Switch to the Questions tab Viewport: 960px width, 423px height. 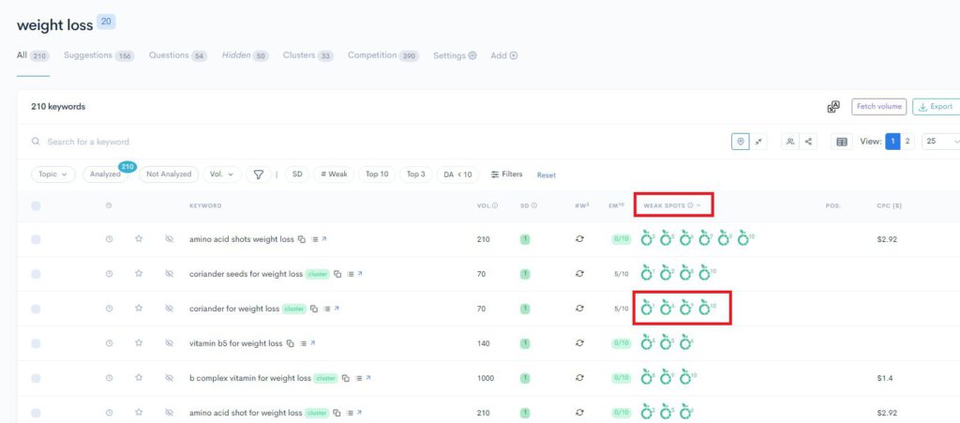tap(178, 55)
